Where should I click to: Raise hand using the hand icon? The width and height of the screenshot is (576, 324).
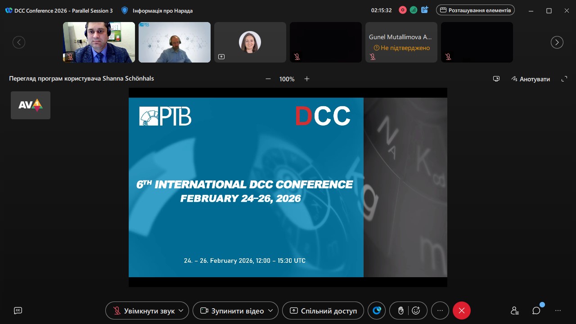point(401,310)
